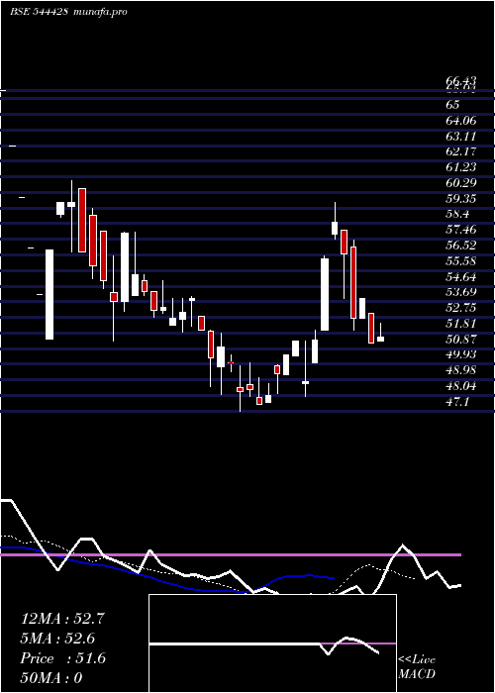Click the 48.04 price axis label
This screenshot has height=693, width=495.
click(461, 387)
